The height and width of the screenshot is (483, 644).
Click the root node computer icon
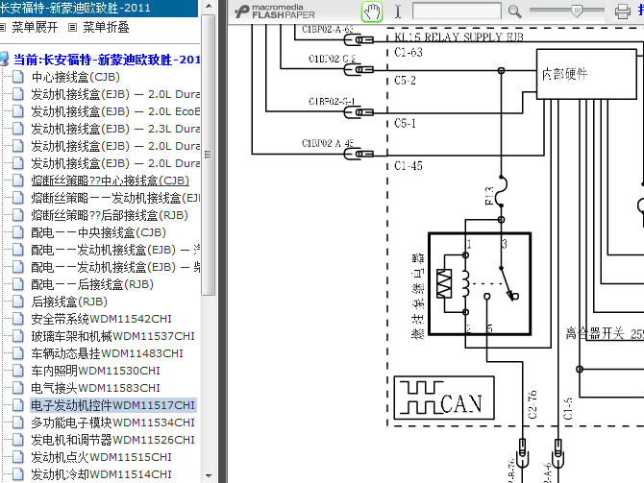(x=4, y=60)
